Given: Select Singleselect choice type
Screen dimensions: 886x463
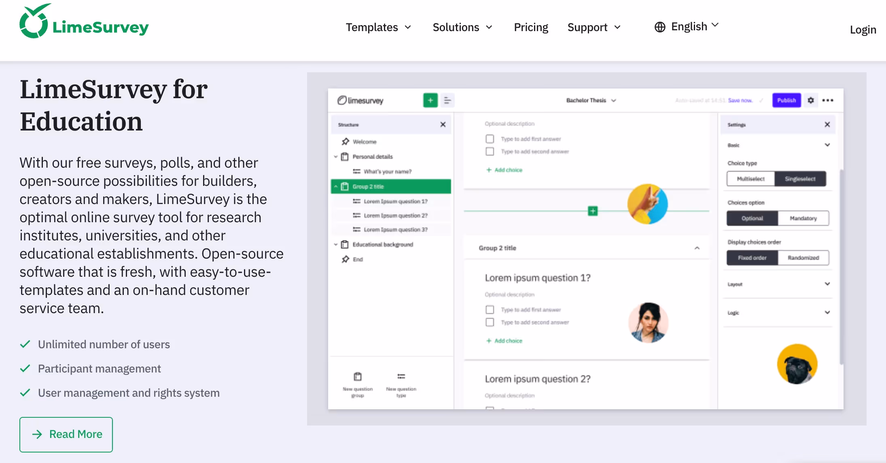Looking at the screenshot, I should tap(800, 179).
